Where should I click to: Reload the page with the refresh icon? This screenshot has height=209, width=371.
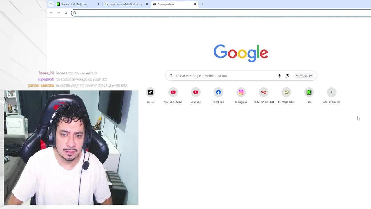66,13
